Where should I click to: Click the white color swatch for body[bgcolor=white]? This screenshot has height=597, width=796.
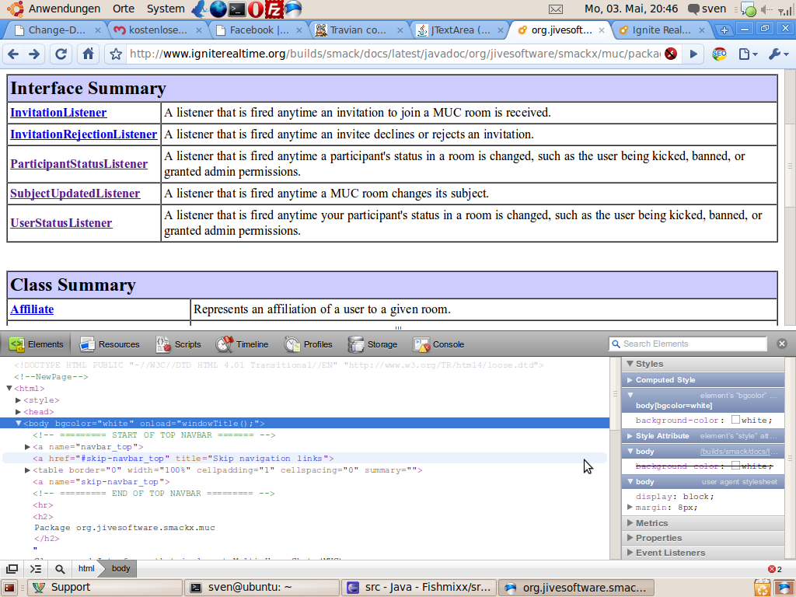pyautogui.click(x=735, y=421)
